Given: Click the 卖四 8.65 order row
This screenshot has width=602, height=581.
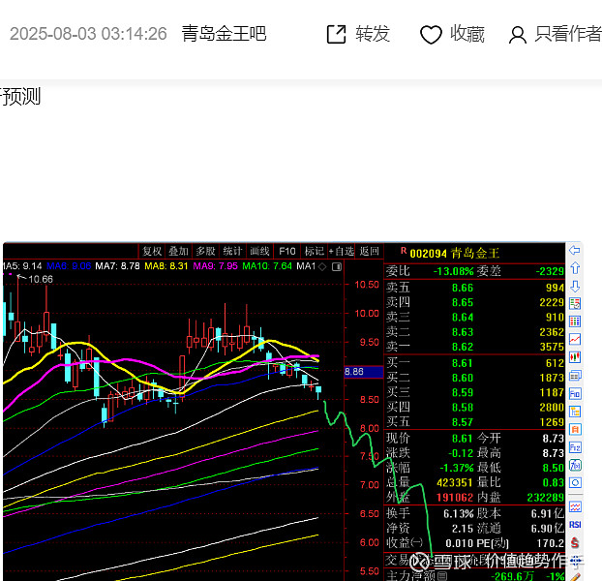Looking at the screenshot, I should [x=475, y=302].
